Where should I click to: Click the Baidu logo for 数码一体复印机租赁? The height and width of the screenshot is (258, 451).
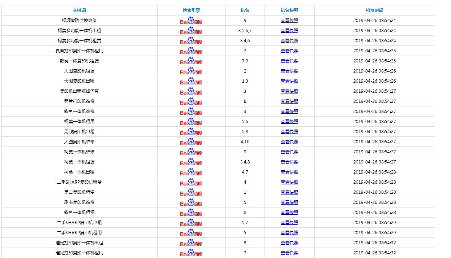click(x=191, y=61)
